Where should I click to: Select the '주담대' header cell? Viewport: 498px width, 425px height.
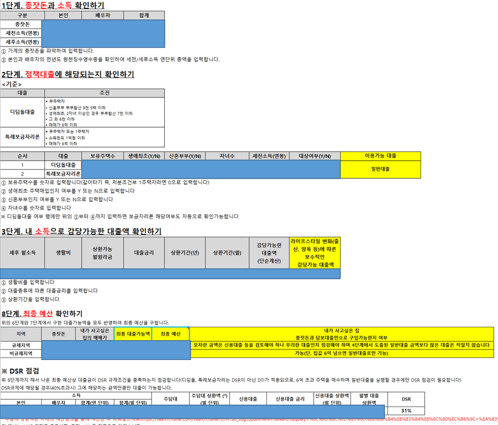tap(171, 399)
